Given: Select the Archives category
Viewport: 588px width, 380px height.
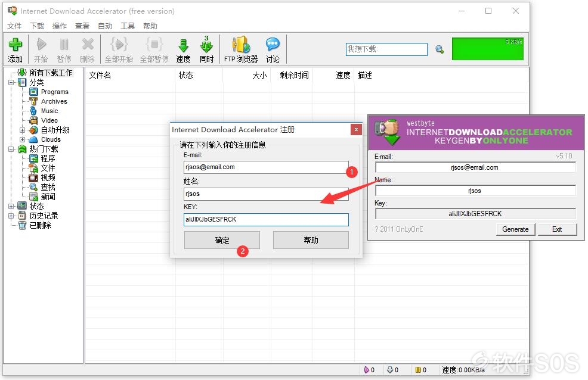Looking at the screenshot, I should coord(54,101).
